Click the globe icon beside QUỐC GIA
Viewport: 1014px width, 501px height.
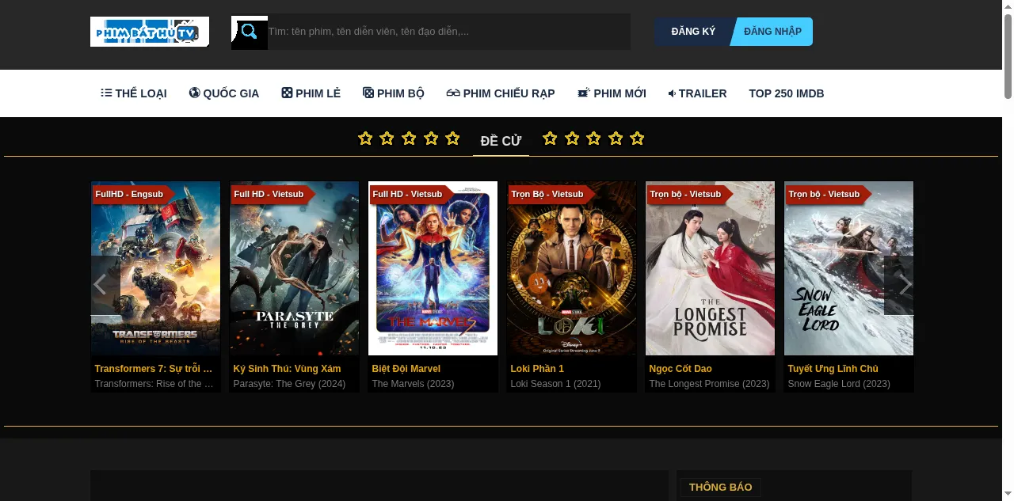tap(194, 93)
